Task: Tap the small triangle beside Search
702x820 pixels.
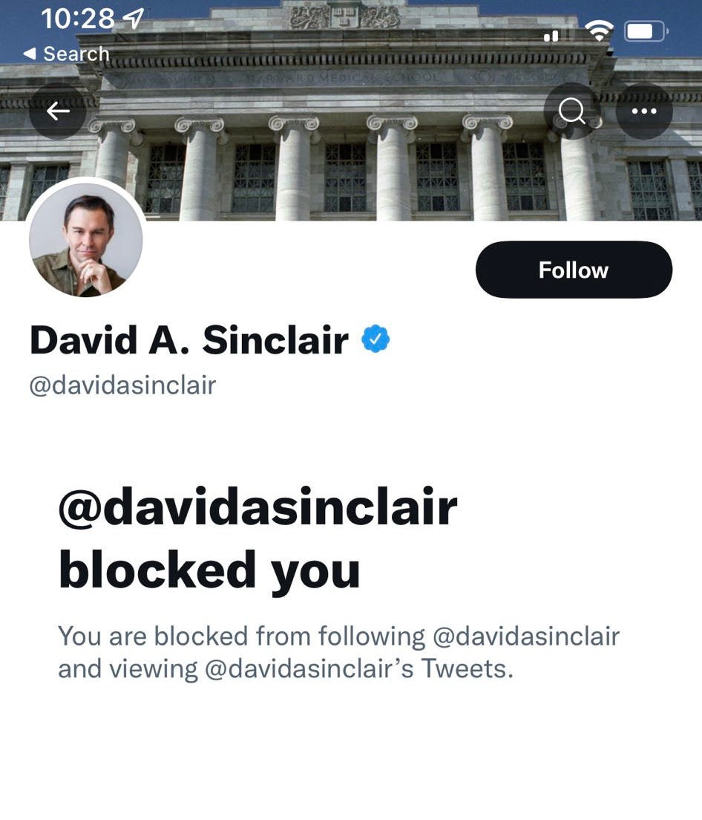Action: 30,53
